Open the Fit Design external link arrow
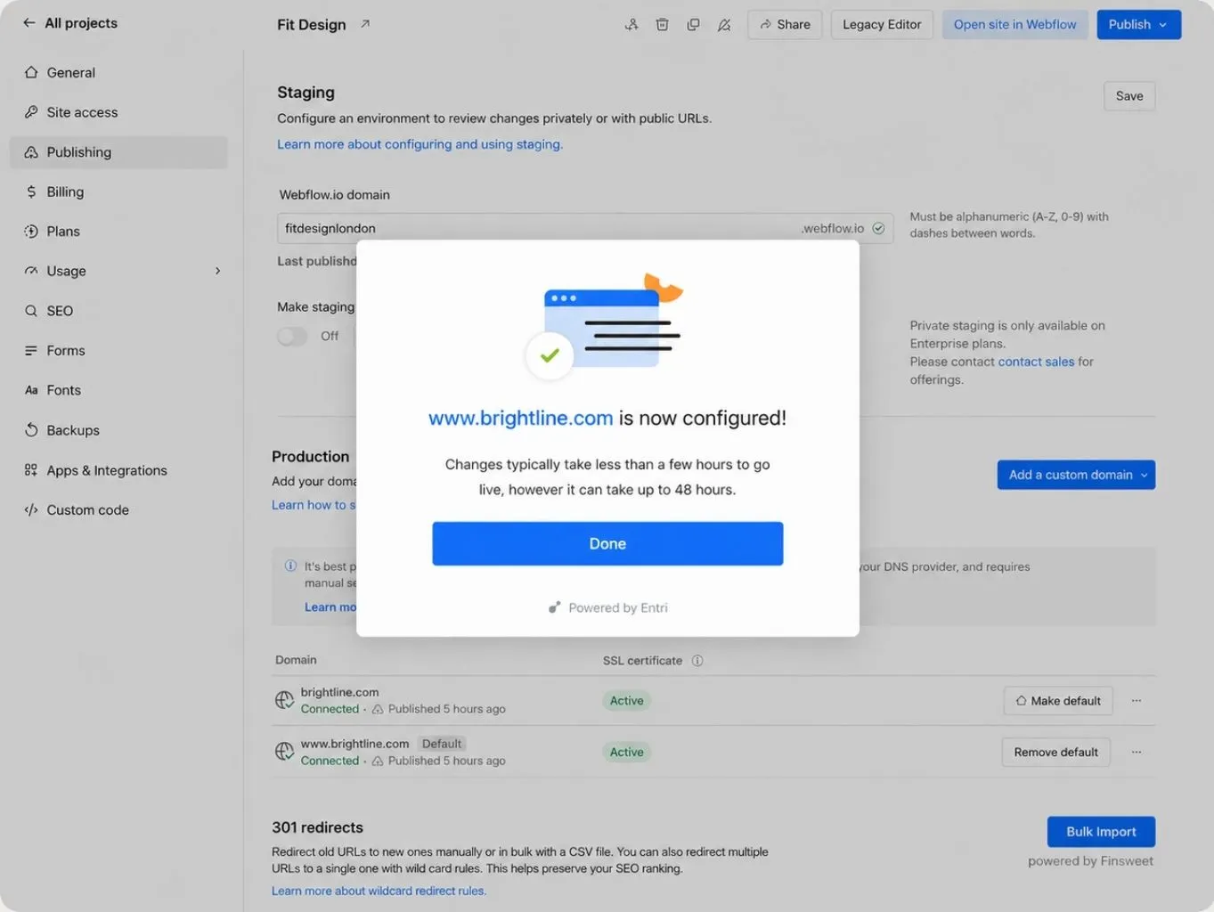Image resolution: width=1214 pixels, height=912 pixels. click(x=365, y=24)
